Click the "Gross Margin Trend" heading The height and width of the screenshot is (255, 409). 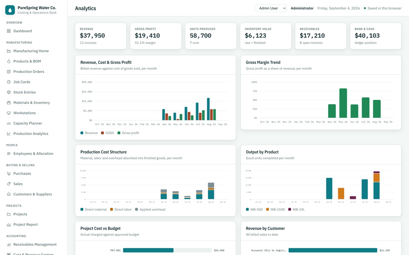[263, 63]
